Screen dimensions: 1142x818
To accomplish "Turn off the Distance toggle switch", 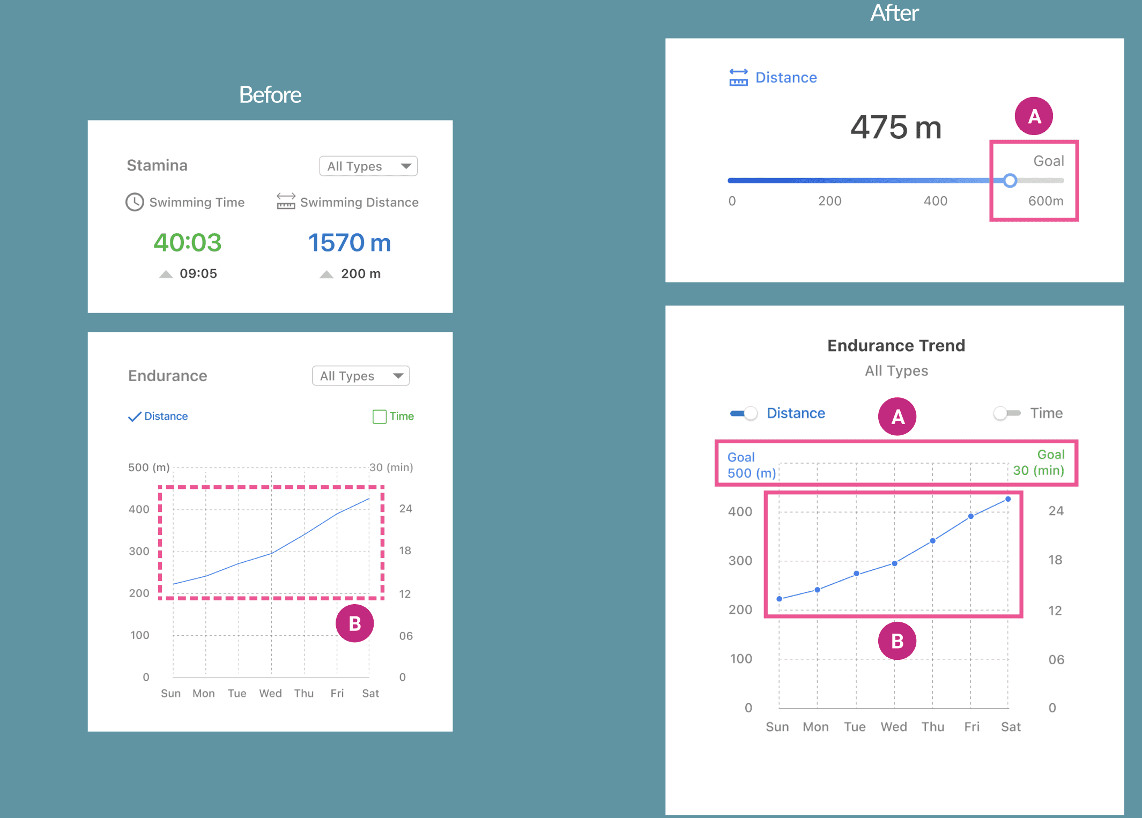I will point(744,413).
